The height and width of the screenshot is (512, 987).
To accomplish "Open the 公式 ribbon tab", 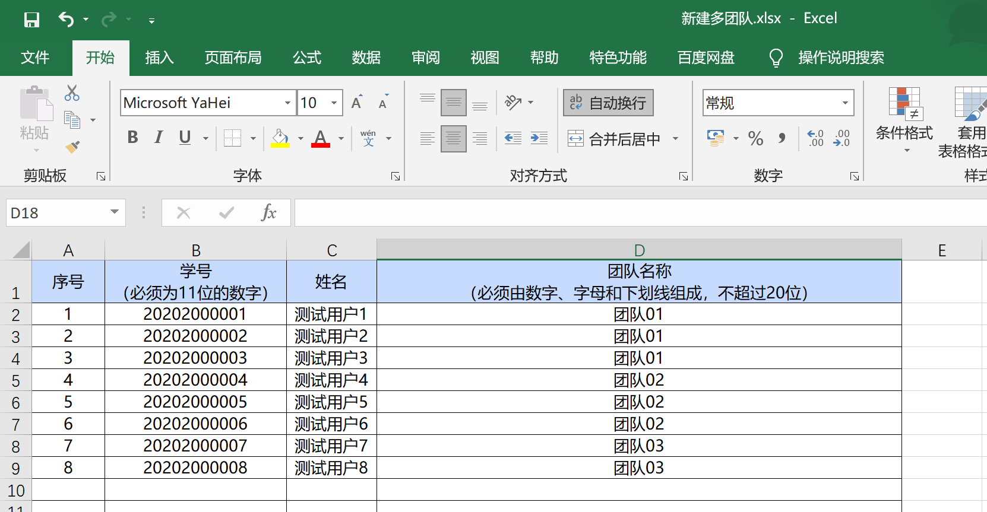I will click(307, 58).
